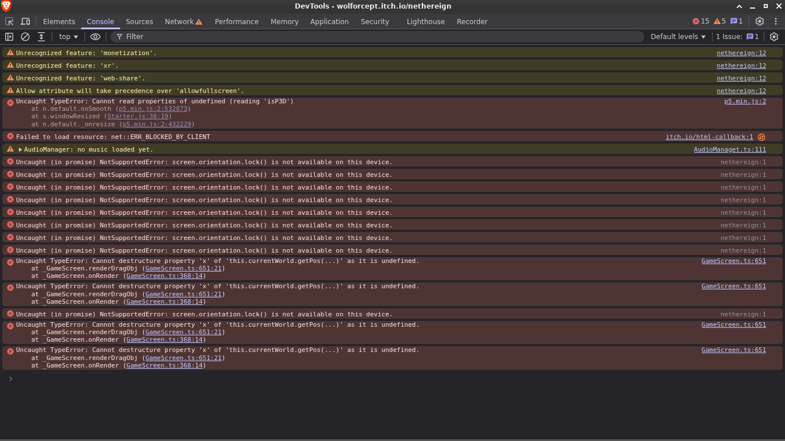Click the 15 errors counter
The height and width of the screenshot is (441, 785).
pyautogui.click(x=701, y=21)
